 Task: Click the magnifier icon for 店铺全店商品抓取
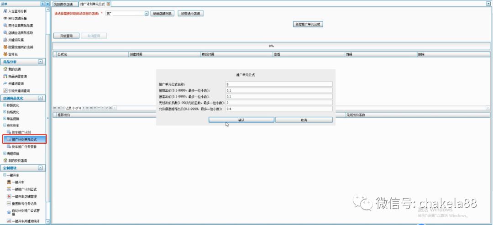(x=5, y=33)
